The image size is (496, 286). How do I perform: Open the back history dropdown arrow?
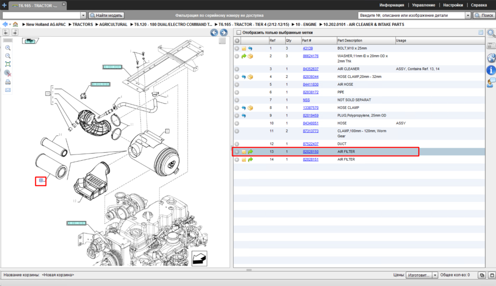coord(10,24)
